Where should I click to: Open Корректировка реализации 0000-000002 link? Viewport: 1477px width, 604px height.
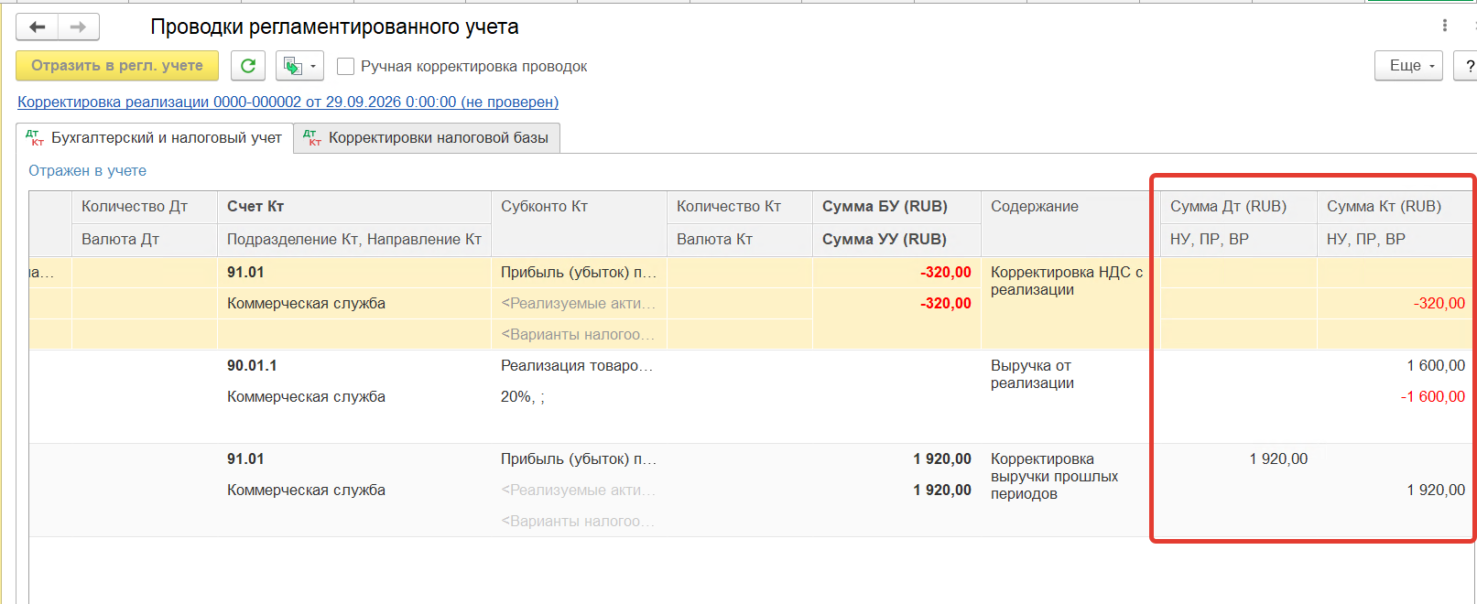click(x=288, y=102)
